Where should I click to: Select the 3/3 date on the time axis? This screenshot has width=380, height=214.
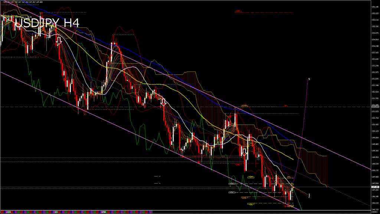[56, 212]
